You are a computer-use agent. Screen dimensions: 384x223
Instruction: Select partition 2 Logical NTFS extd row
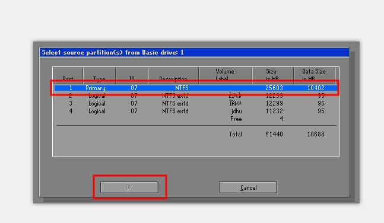coord(196,95)
